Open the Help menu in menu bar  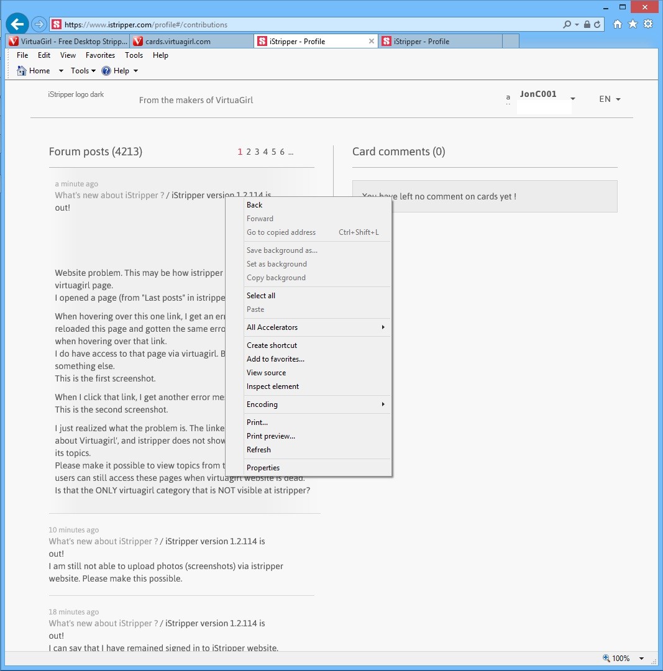[x=160, y=55]
